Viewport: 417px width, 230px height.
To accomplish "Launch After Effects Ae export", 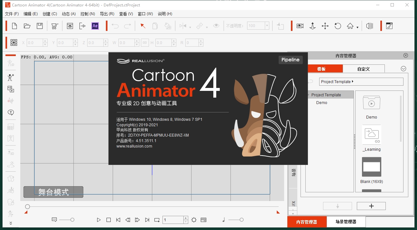I will point(95,26).
